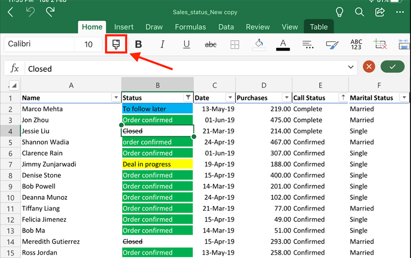Expand the formula bar chevron
Screen dimensions: 411x258
click(352, 67)
